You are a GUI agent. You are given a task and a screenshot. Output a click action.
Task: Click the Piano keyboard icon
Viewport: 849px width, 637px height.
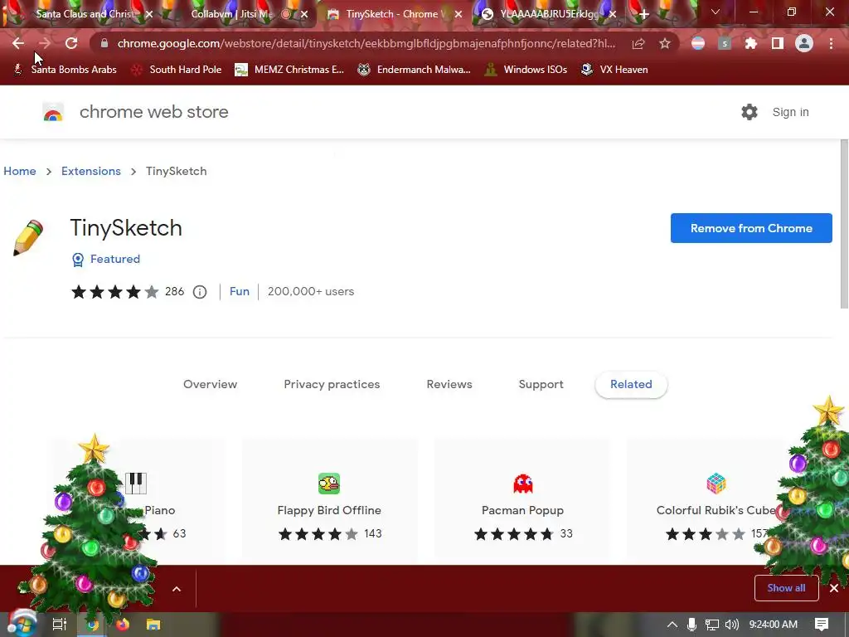pyautogui.click(x=136, y=484)
